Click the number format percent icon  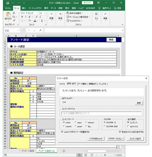(61, 14)
